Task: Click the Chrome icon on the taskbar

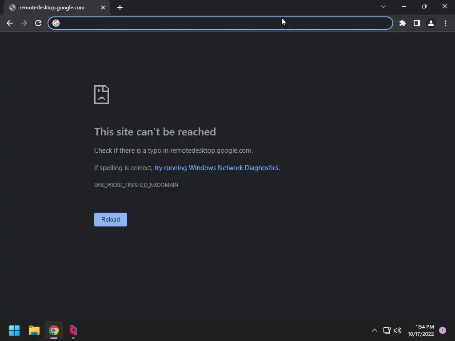Action: [x=54, y=330]
